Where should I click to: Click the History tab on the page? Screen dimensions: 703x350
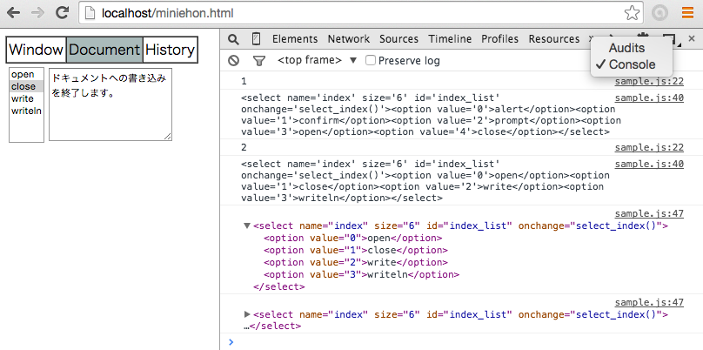170,50
